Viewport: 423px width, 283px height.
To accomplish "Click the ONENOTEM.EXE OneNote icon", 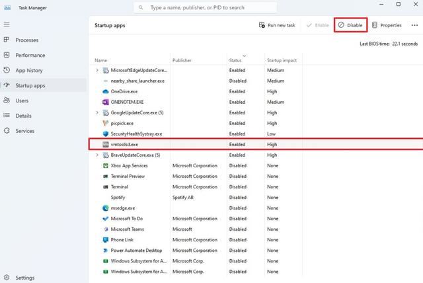I will pyautogui.click(x=106, y=102).
